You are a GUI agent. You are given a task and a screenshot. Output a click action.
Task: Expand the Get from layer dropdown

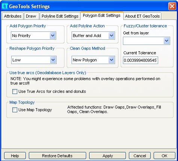[167, 41]
